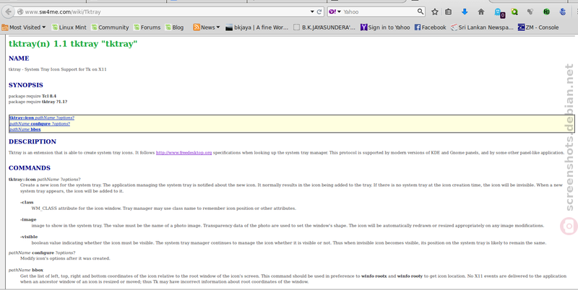Click the DESCRIPTION section heading

point(33,141)
